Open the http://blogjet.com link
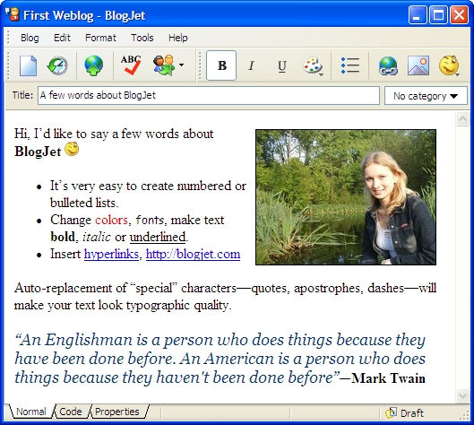Viewport: 474px width, 425px height. (193, 254)
